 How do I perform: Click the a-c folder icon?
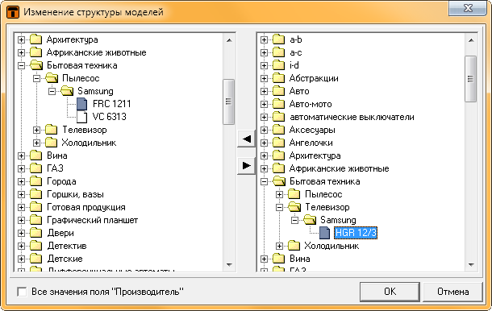click(x=278, y=52)
